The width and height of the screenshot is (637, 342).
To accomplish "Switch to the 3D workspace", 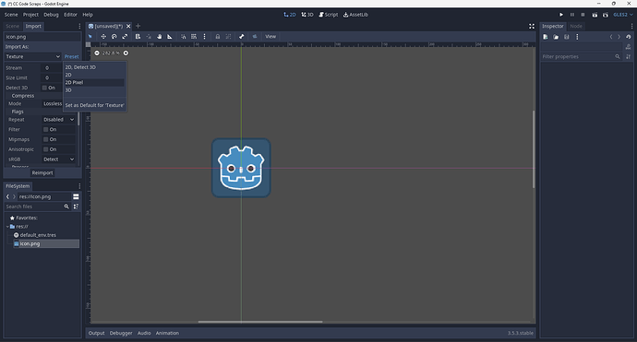I will pyautogui.click(x=307, y=15).
